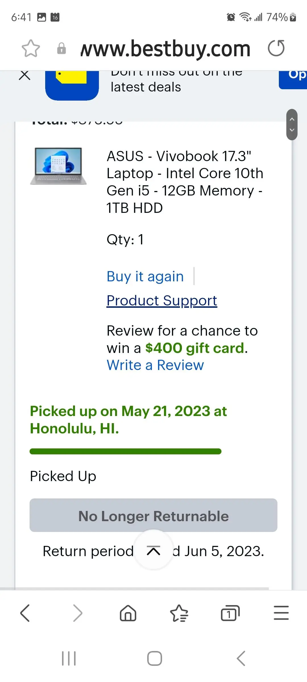The image size is (307, 682).
Task: Tap the scroll-to-top arrow button
Action: (153, 551)
